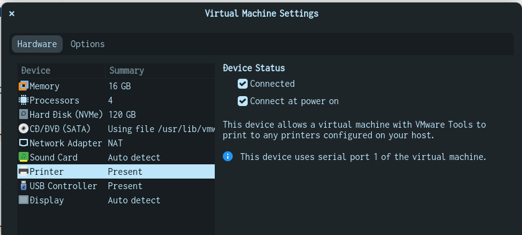522x235 pixels.
Task: Click the Sound Card icon
Action: click(24, 157)
